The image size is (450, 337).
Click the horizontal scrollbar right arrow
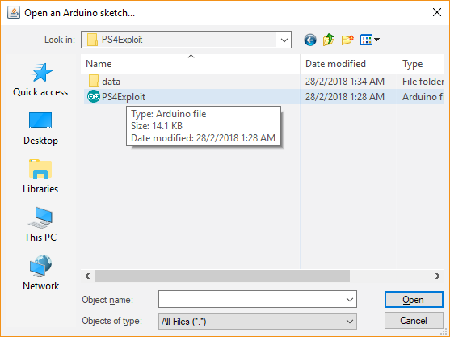pyautogui.click(x=437, y=276)
